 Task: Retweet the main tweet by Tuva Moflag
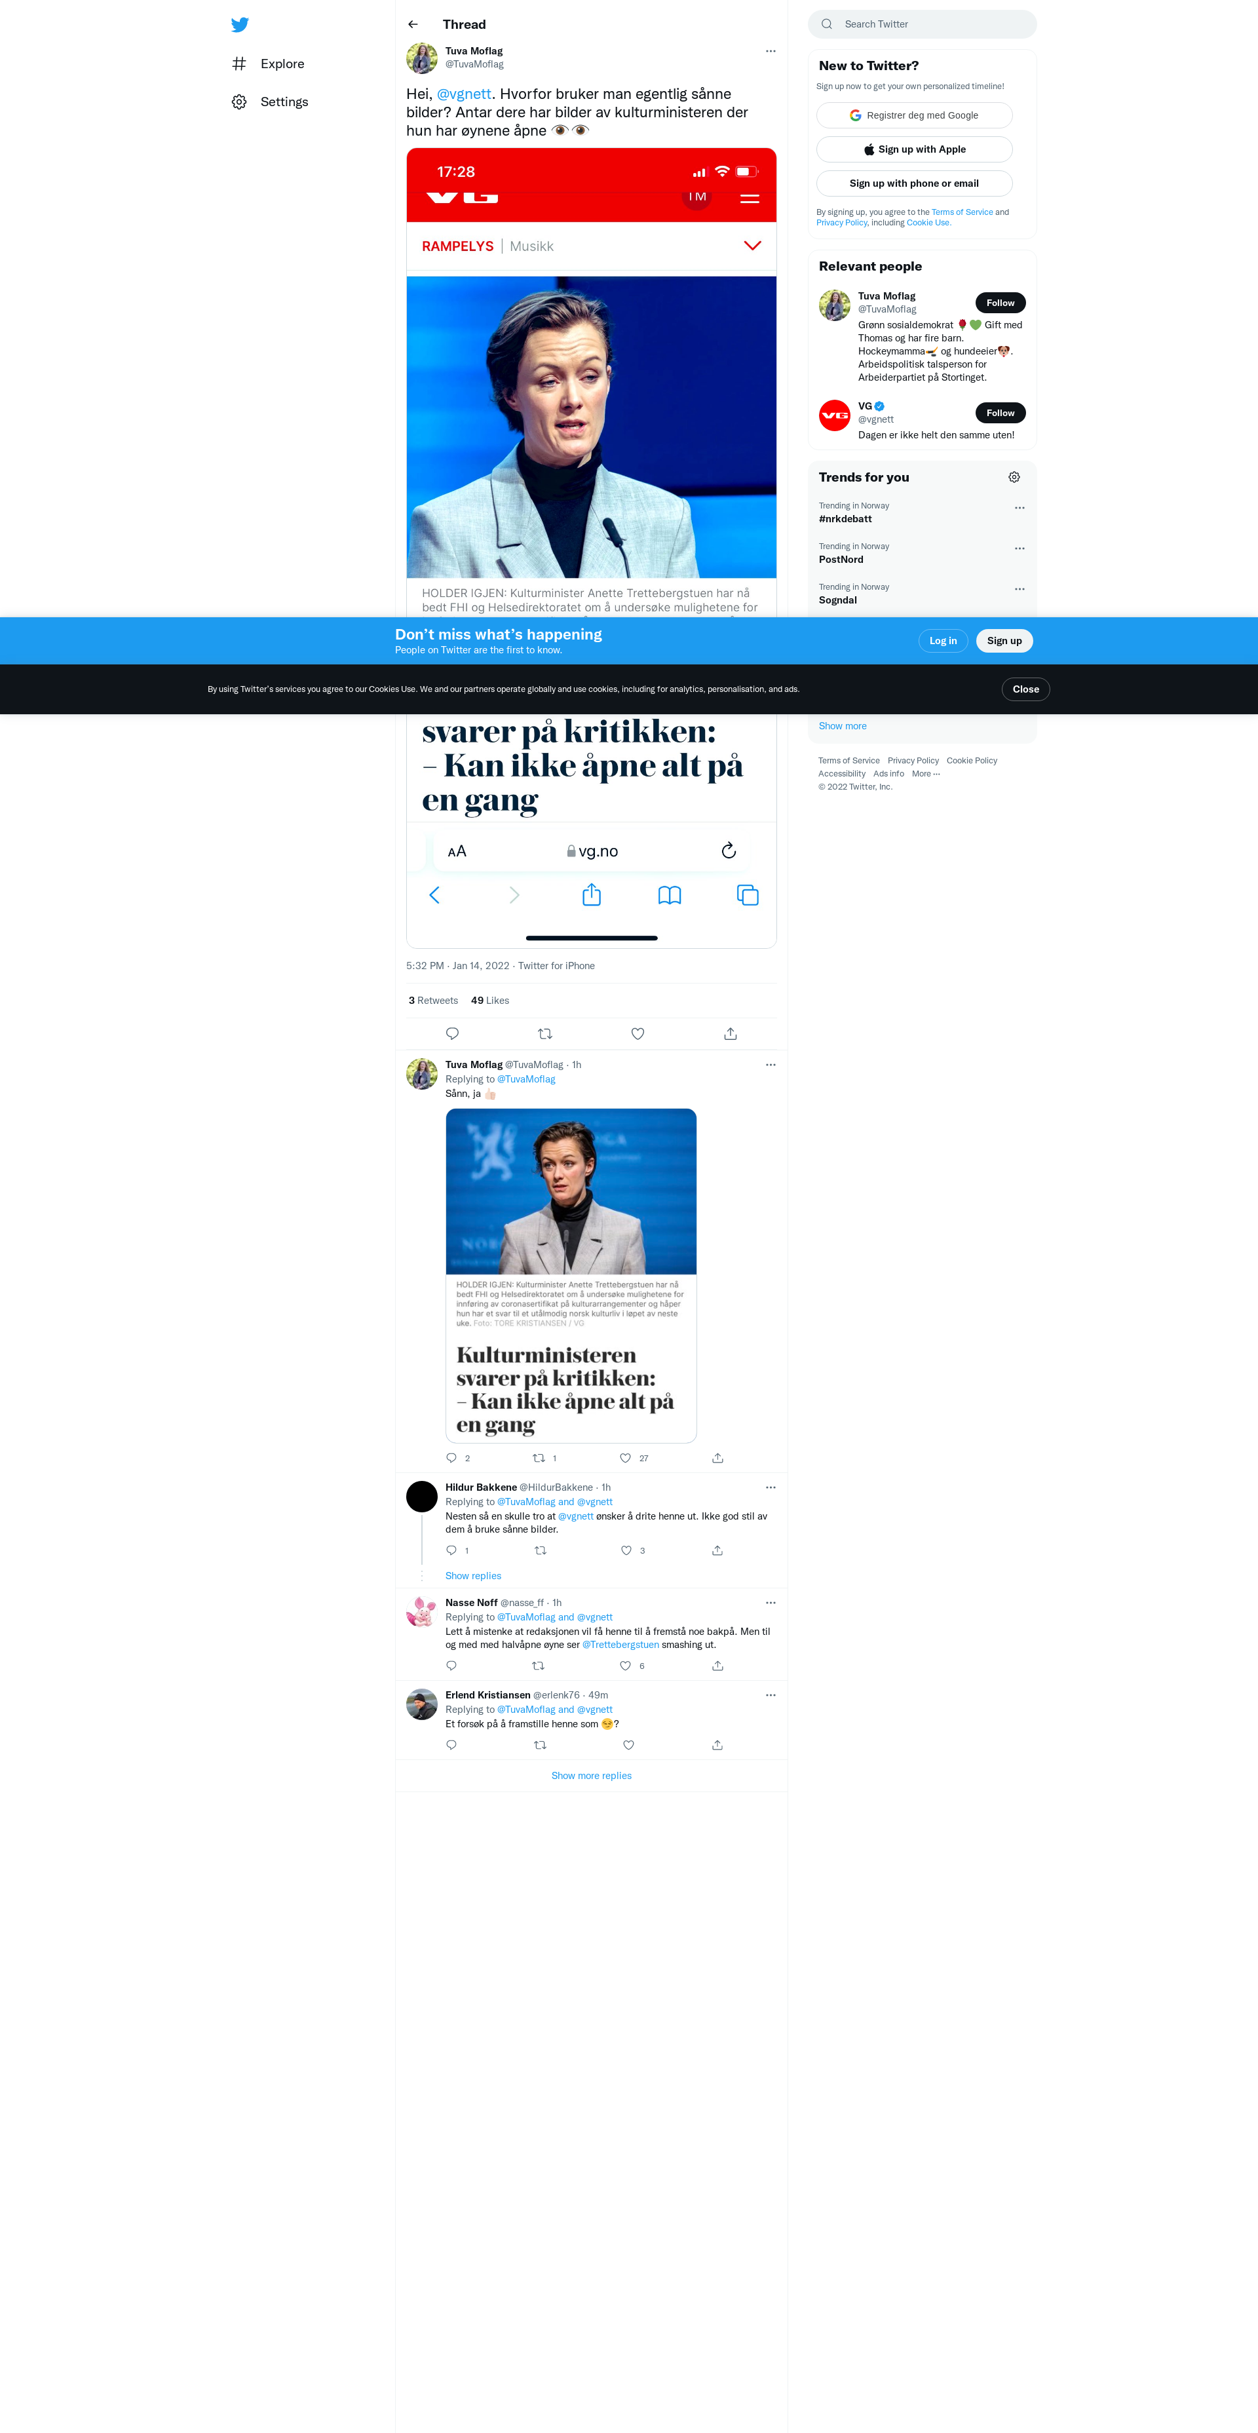tap(545, 1033)
